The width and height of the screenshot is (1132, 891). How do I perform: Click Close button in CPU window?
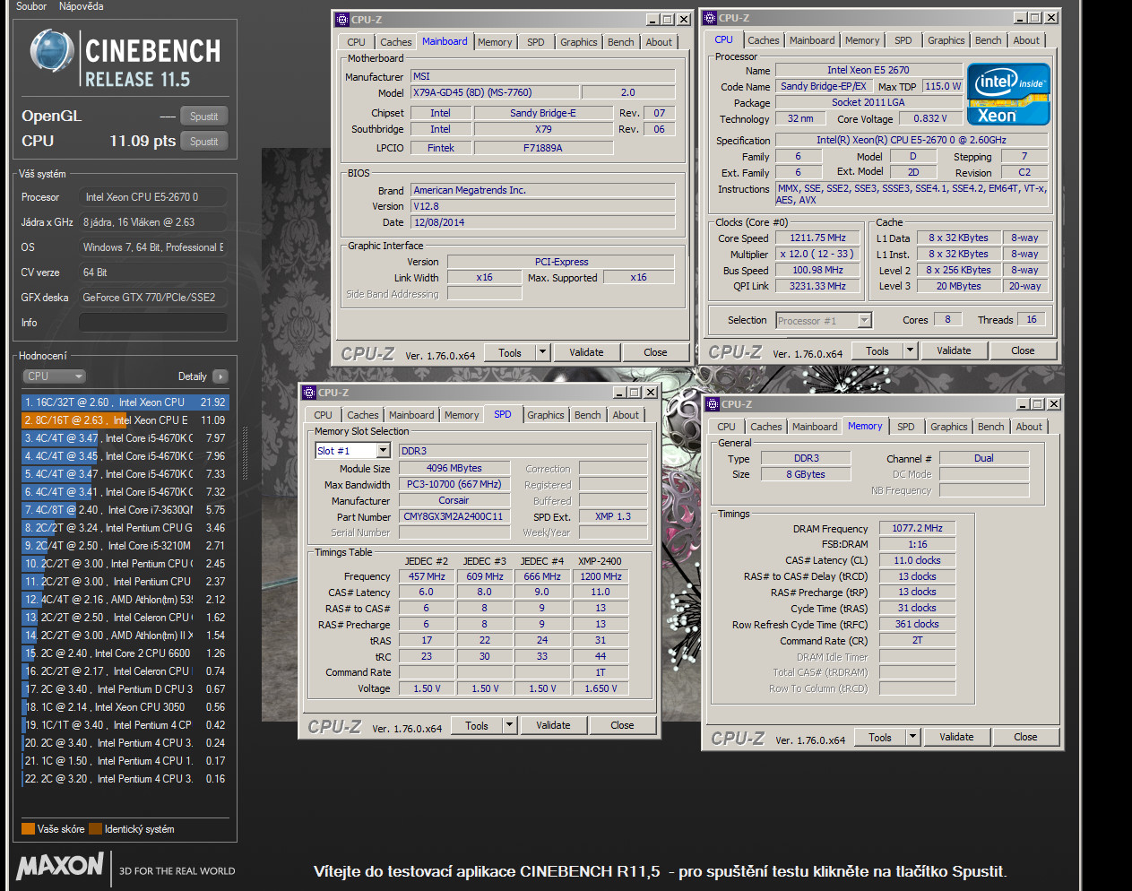click(1023, 351)
